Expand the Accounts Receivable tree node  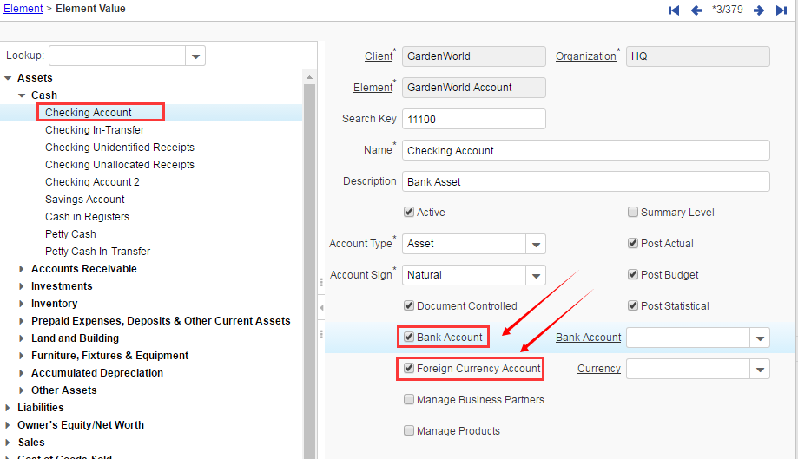[22, 269]
